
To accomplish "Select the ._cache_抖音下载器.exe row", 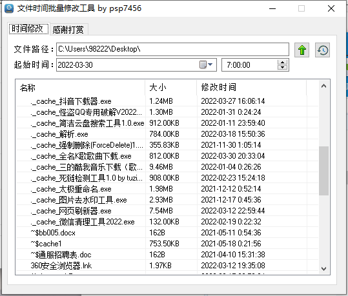I will pyautogui.click(x=167, y=101).
